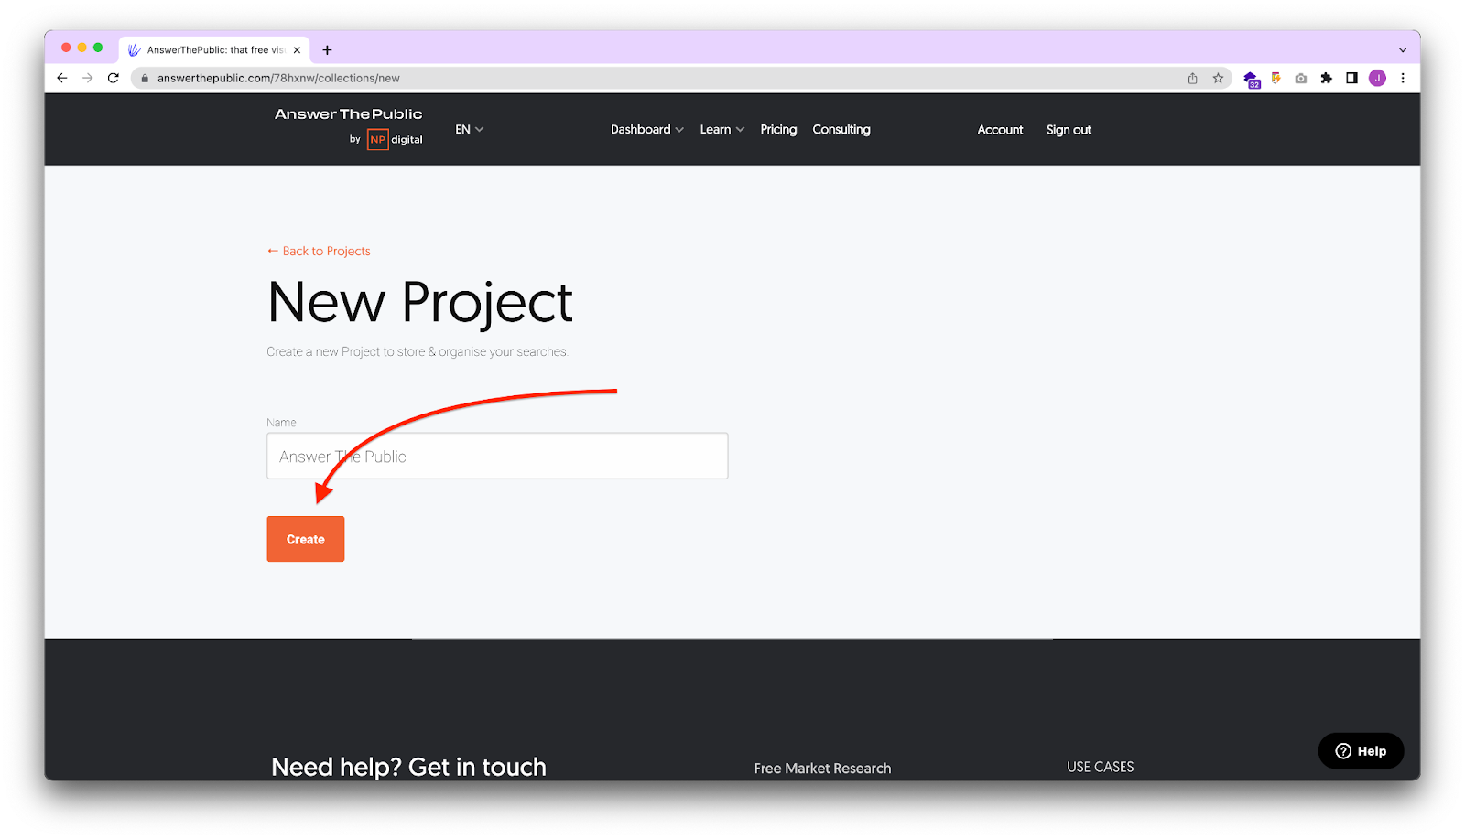This screenshot has width=1465, height=839.
Task: Focus the project Name input field
Action: (497, 456)
